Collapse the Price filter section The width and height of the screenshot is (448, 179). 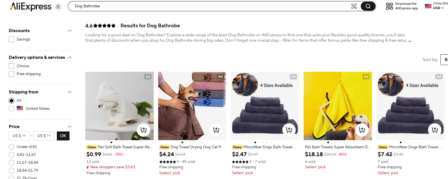70,126
